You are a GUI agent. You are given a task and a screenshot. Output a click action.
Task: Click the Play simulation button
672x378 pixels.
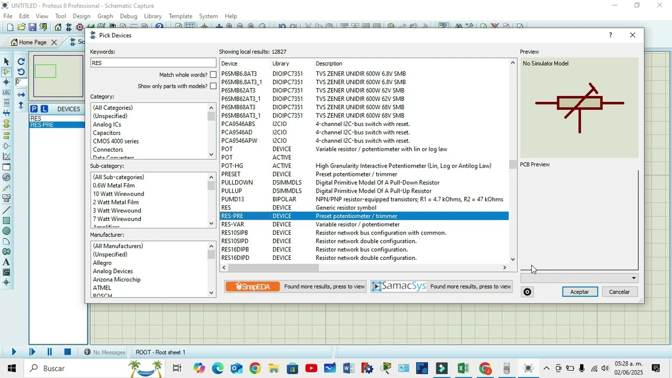(x=14, y=352)
